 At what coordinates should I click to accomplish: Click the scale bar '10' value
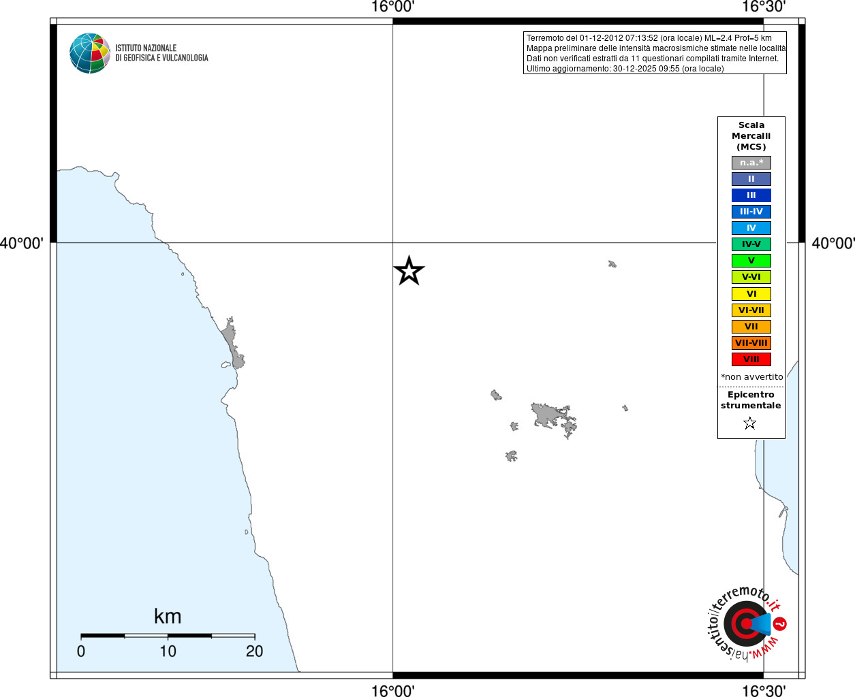click(168, 651)
